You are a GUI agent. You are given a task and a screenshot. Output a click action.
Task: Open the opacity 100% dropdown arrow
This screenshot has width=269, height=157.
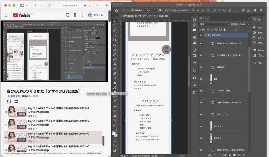coord(248,24)
